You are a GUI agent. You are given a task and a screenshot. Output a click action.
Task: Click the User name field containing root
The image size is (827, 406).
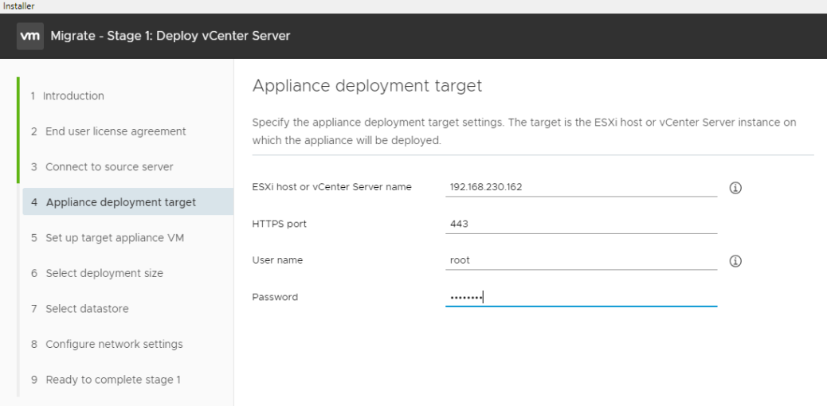pyautogui.click(x=581, y=260)
